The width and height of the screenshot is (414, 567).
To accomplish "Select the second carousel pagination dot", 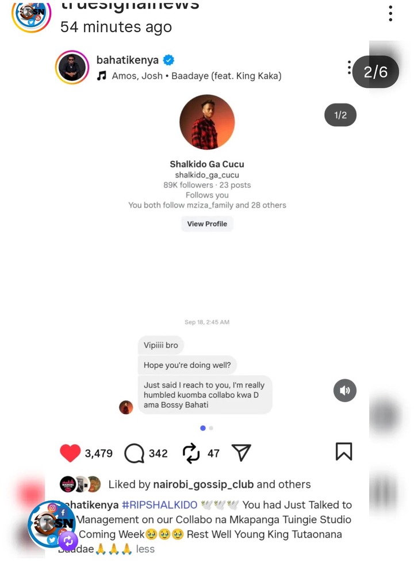I will point(212,428).
